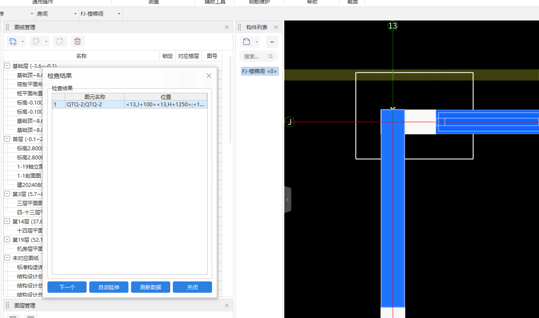Close the 构件列表 panel
Viewport: 539px width, 318px height.
point(276,27)
